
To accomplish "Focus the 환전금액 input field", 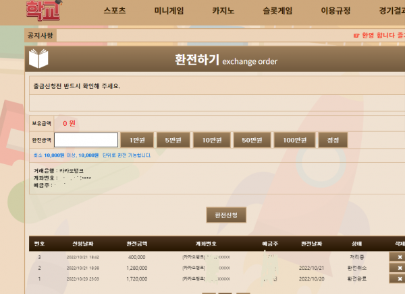I will (85, 140).
